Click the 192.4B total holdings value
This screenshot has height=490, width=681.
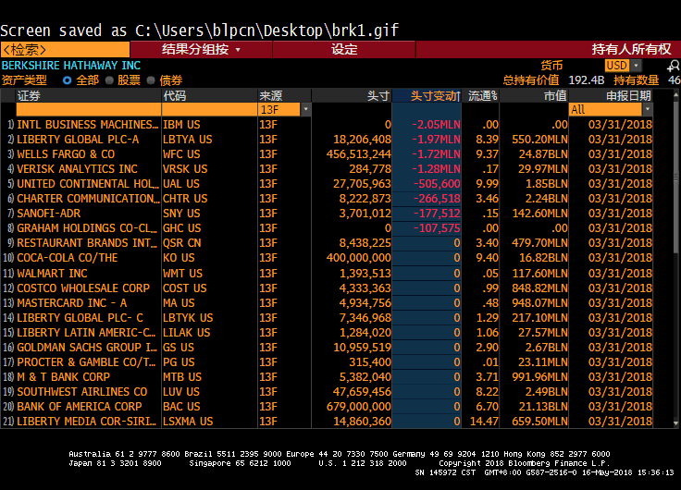tap(587, 80)
